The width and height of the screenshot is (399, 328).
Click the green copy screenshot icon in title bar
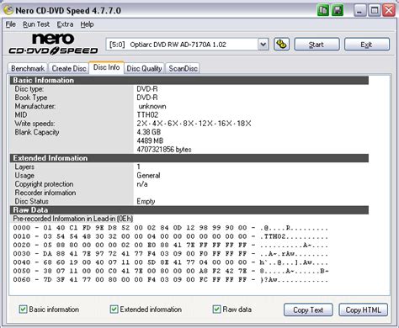(x=322, y=11)
